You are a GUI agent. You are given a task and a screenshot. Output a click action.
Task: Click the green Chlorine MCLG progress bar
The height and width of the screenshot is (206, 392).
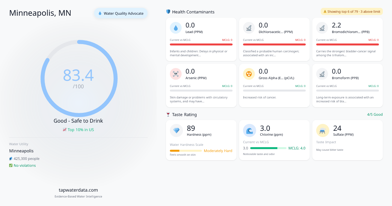pos(268,148)
